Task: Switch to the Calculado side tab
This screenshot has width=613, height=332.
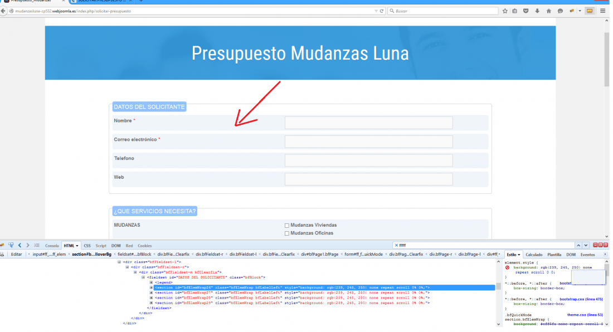Action: pos(534,255)
